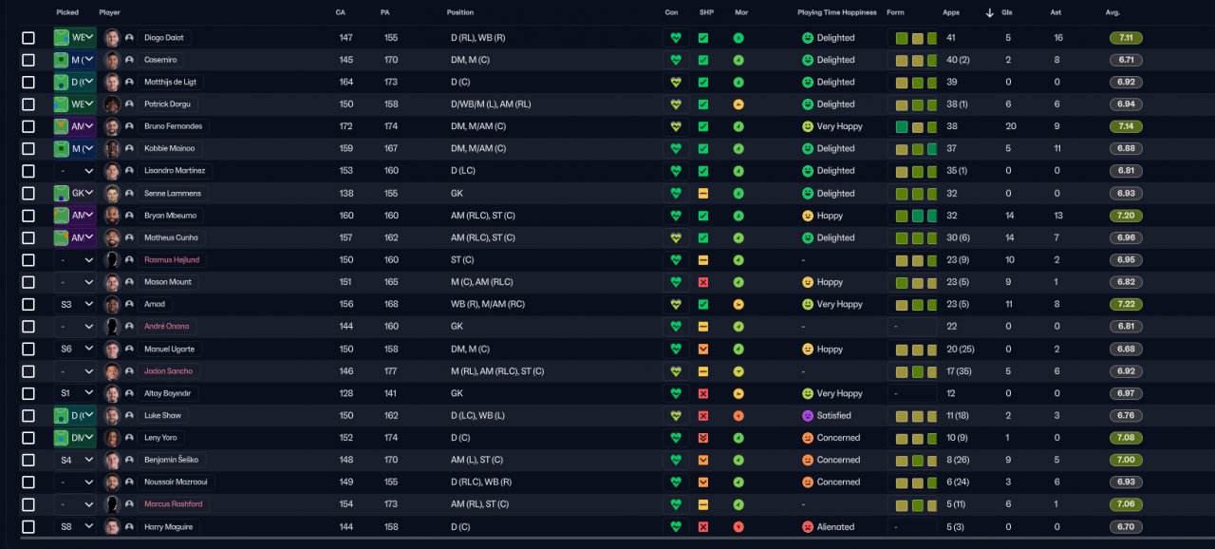1215x549 pixels.
Task: Open Kobbie Mainoo's player name link
Action: tap(170, 149)
